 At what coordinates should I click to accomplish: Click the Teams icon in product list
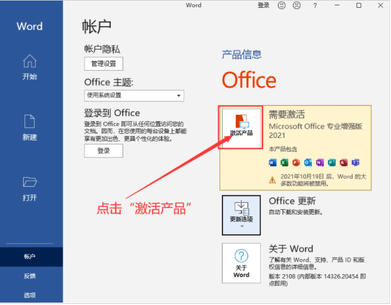[x=355, y=162]
